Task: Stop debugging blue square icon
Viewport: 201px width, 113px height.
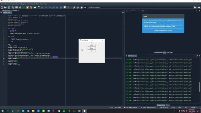Action: 61,8
